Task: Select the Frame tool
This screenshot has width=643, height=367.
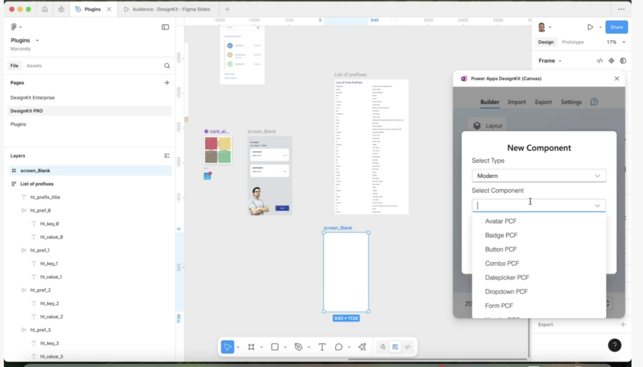Action: 251,347
